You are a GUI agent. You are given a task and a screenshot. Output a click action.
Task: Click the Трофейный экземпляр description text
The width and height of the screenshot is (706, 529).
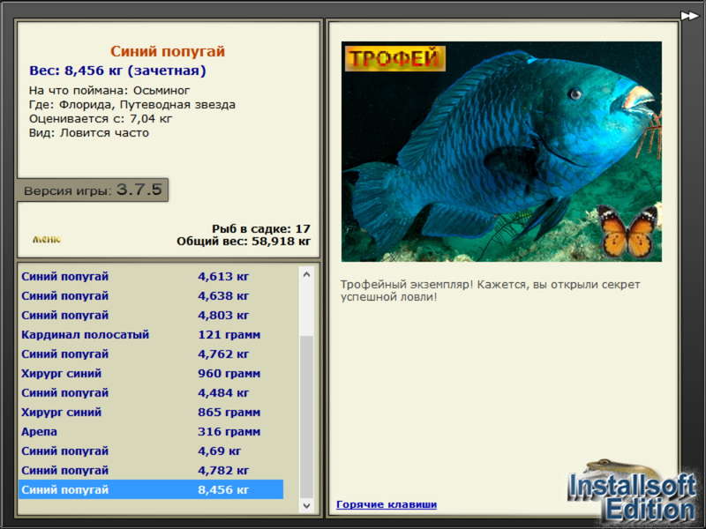point(491,291)
